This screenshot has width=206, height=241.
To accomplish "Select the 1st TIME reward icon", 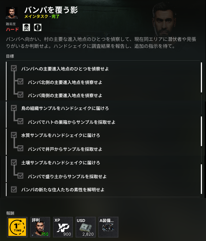I will [x=17, y=227].
